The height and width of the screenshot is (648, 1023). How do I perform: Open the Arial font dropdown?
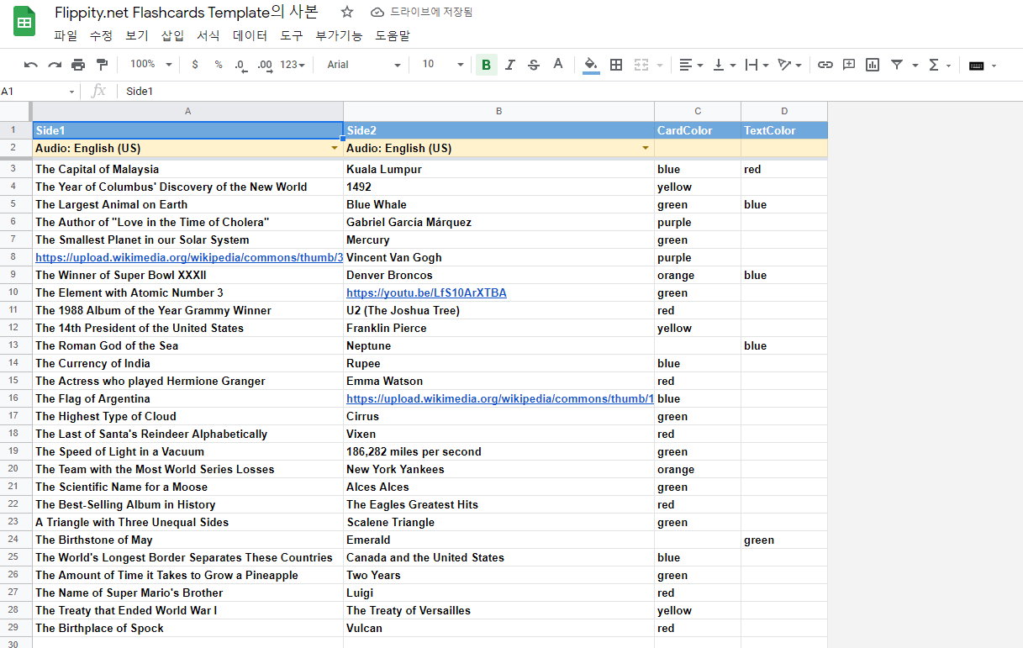point(364,65)
